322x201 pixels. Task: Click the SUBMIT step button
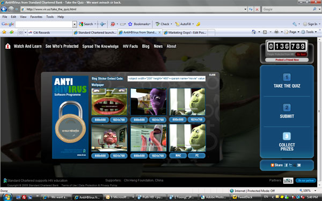pos(287,111)
